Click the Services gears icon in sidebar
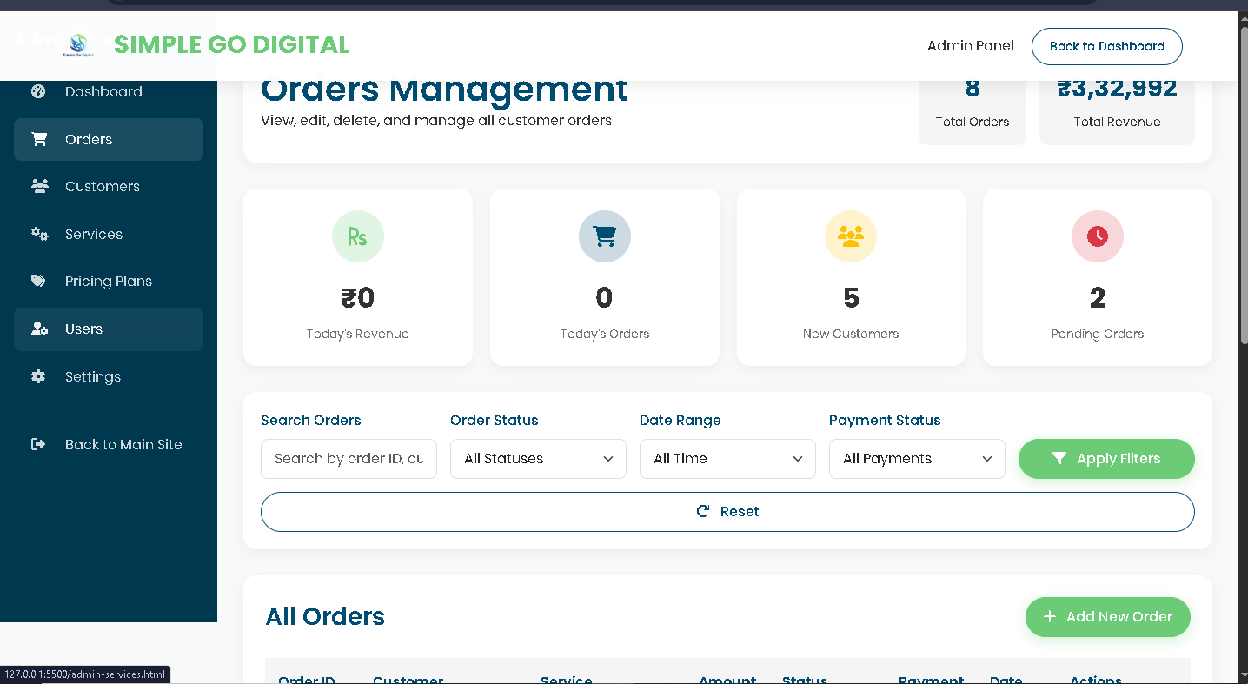 coord(39,234)
